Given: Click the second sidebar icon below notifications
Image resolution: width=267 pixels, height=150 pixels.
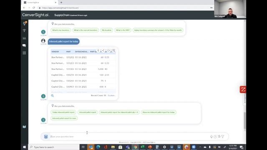Looking at the screenshot, I should [x=24, y=30].
